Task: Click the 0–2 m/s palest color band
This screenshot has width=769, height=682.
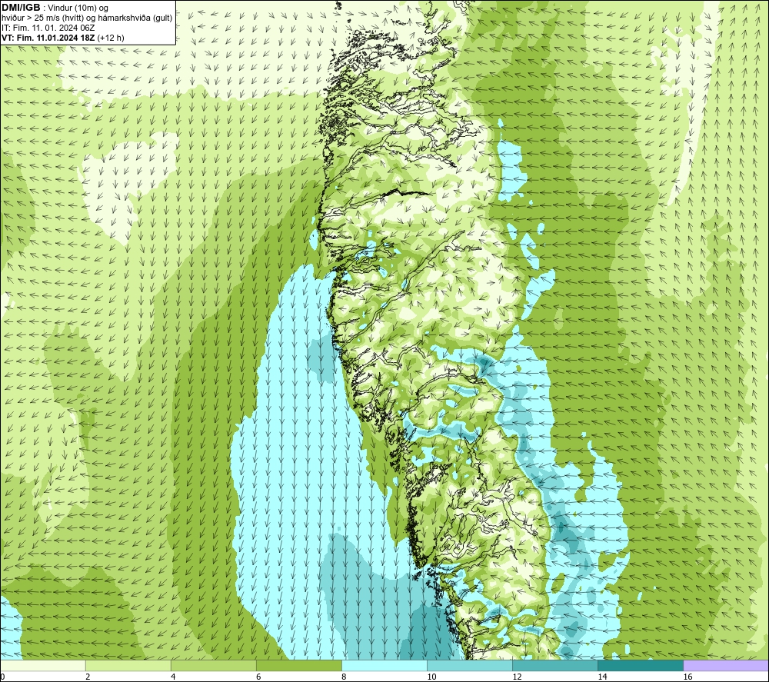Action: coord(43,665)
